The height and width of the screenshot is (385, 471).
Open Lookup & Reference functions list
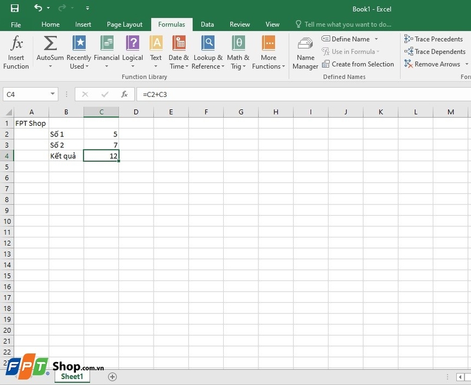(208, 52)
